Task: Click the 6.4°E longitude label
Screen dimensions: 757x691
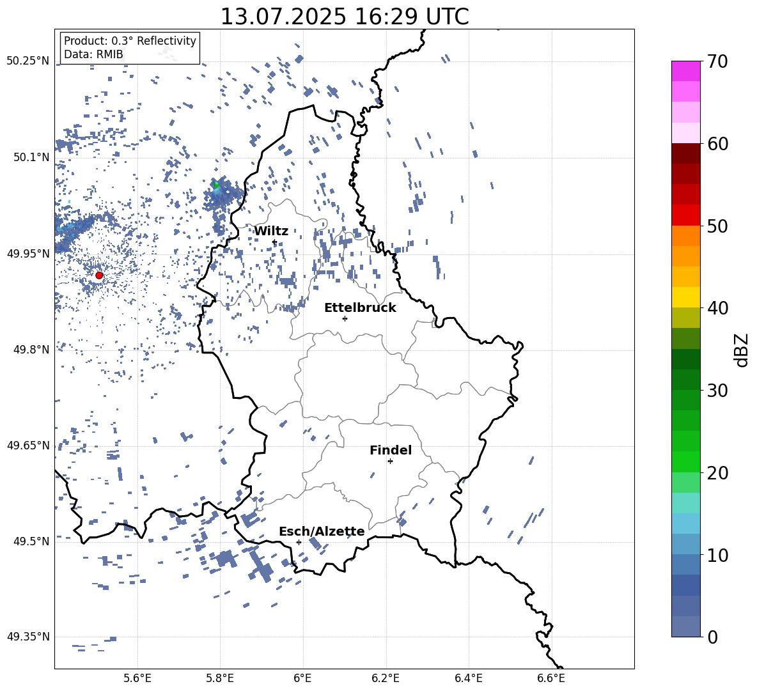Action: point(468,679)
